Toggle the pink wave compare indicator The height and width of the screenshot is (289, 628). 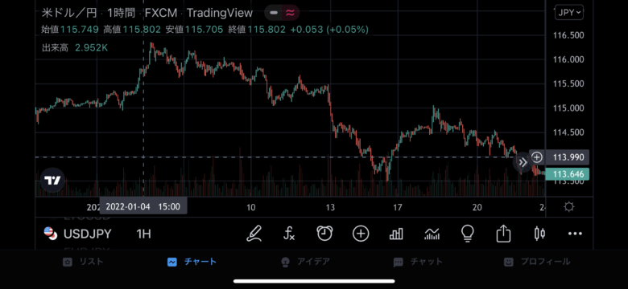(291, 13)
